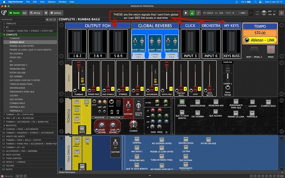
Task: Click LUCKRA preset pad in PIANOS panel
Action: point(252,102)
